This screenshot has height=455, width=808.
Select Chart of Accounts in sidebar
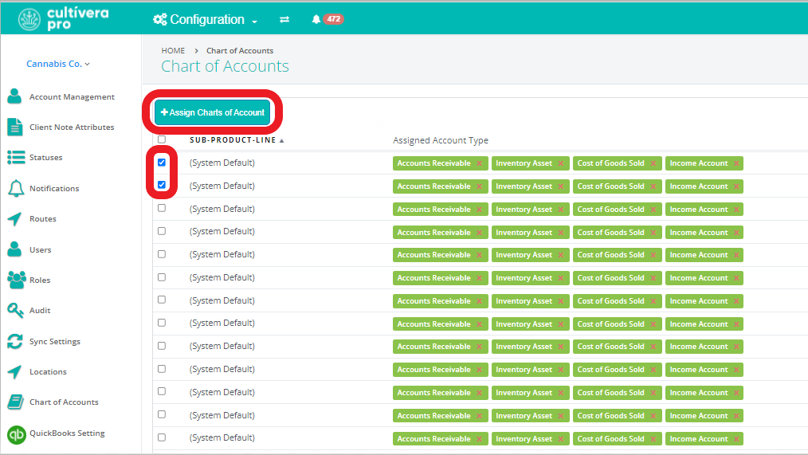[64, 402]
